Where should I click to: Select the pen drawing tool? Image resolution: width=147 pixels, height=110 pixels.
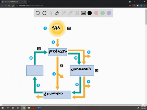pos(57,13)
